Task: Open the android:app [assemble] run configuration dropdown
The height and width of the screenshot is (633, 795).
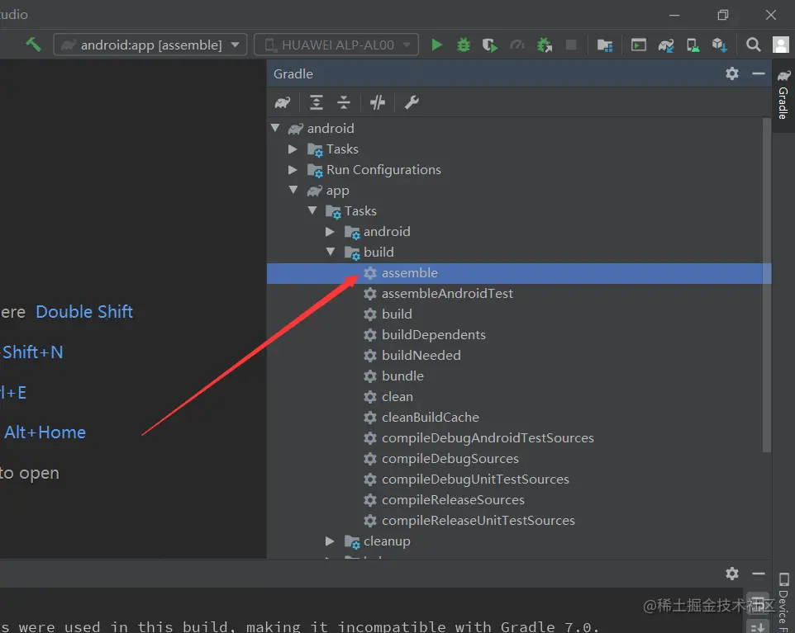Action: click(x=150, y=45)
